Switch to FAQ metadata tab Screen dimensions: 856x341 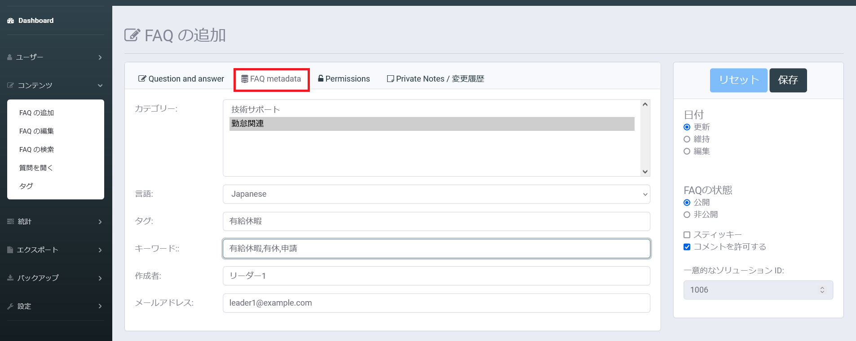271,79
